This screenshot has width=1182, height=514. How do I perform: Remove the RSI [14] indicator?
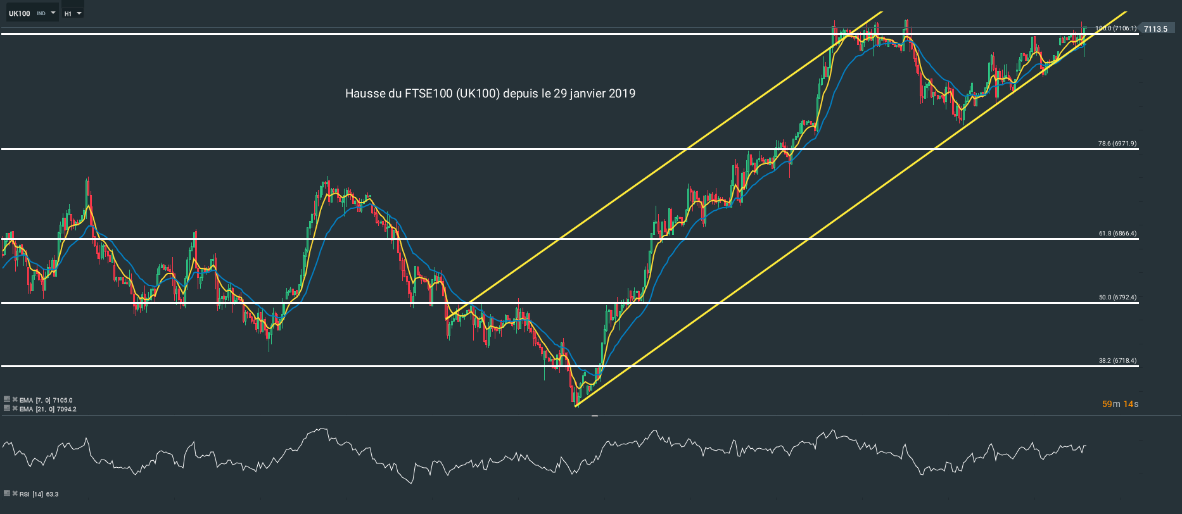click(x=15, y=493)
